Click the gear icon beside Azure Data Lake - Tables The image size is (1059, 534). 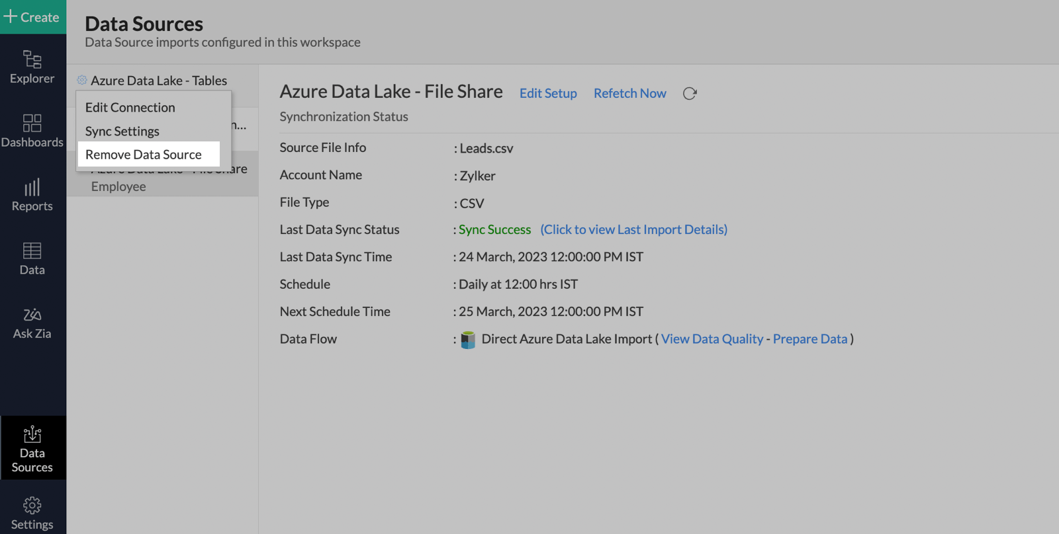coord(82,80)
